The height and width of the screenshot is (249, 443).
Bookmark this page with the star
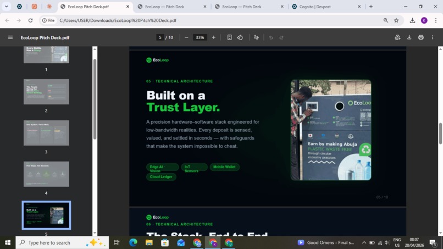point(396,20)
